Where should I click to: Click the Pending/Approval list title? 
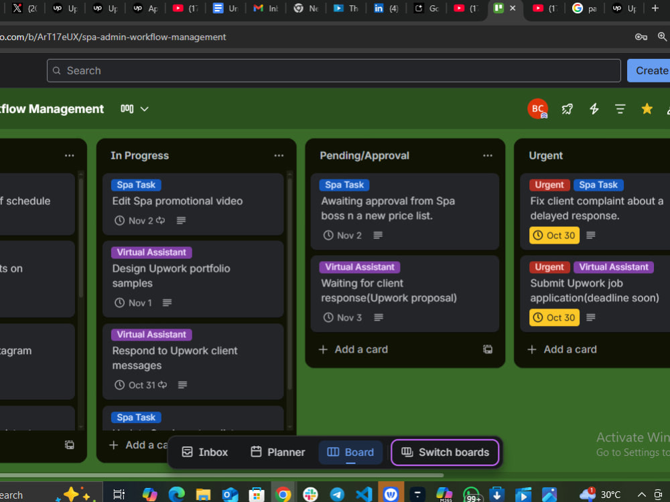tap(364, 156)
